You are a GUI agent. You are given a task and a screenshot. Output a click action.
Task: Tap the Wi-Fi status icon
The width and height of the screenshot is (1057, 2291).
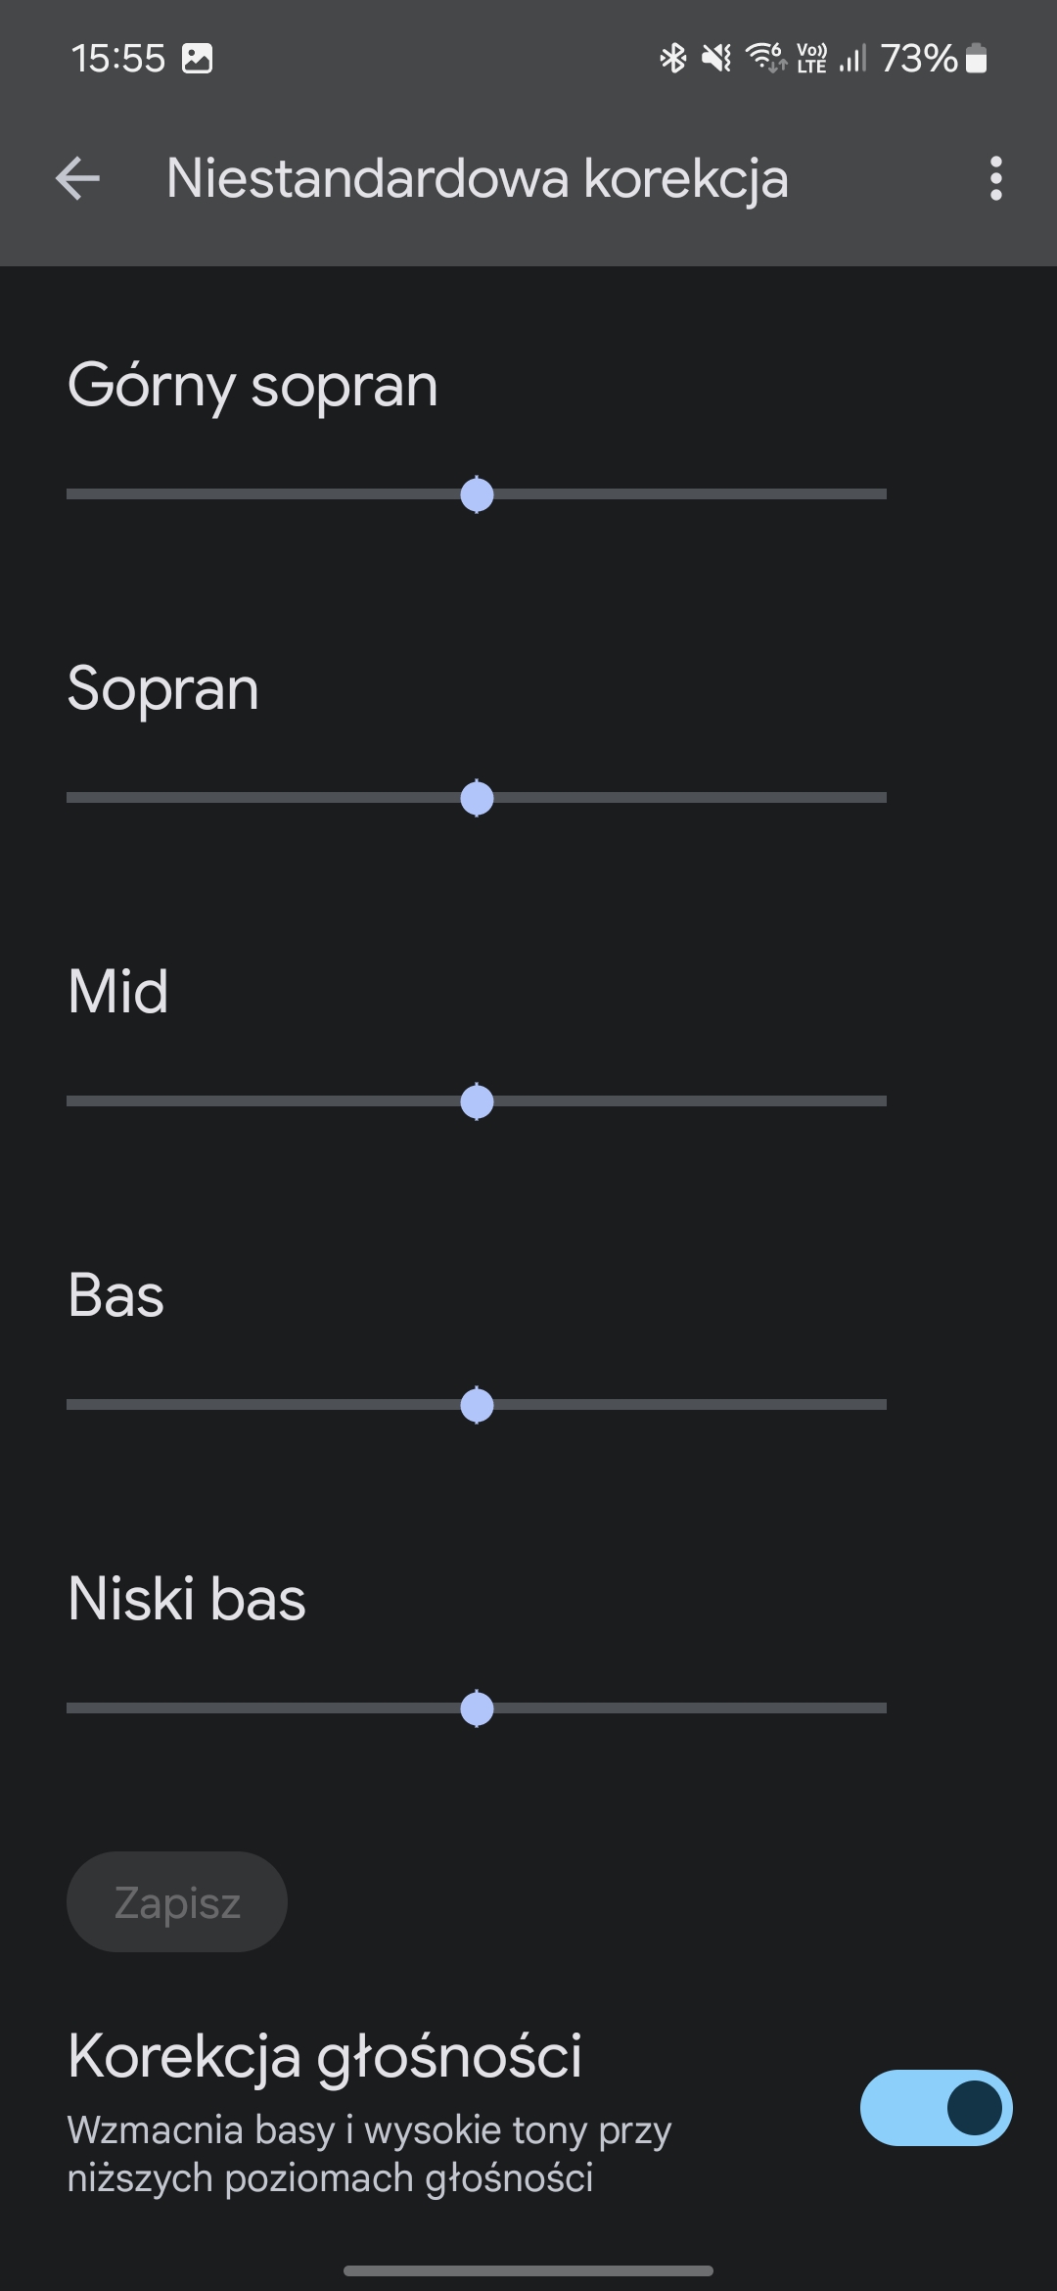coord(766,58)
